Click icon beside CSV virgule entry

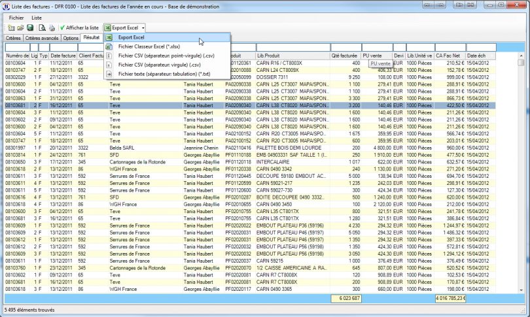coord(109,65)
